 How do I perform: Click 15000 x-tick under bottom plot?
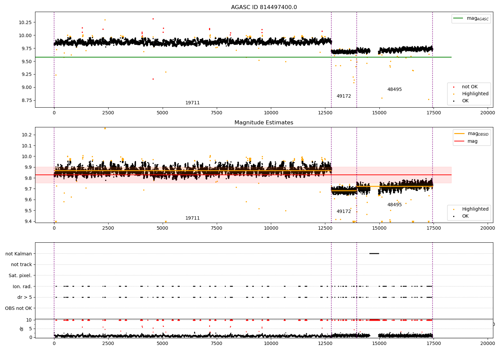(x=379, y=343)
